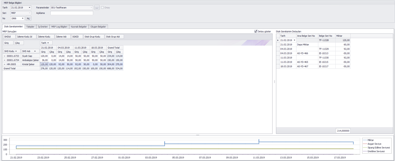Click the SGKID field button
395x161 pixels.
click(77, 37)
